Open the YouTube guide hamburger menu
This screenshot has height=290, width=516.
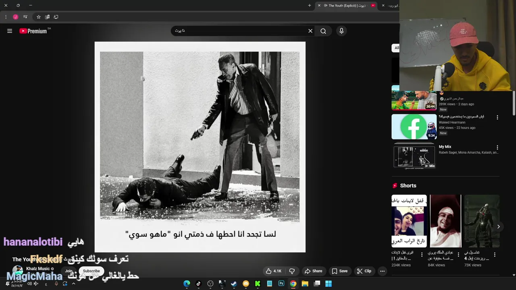[10, 31]
